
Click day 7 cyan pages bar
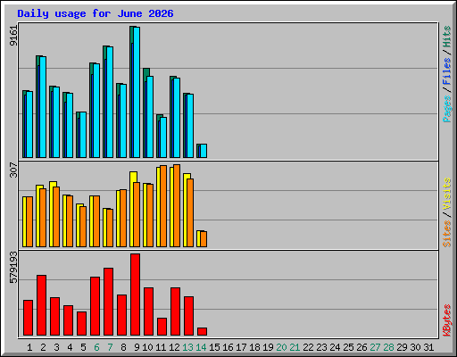110,102
